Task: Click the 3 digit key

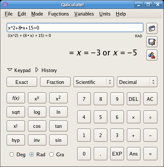Action: click(117, 135)
